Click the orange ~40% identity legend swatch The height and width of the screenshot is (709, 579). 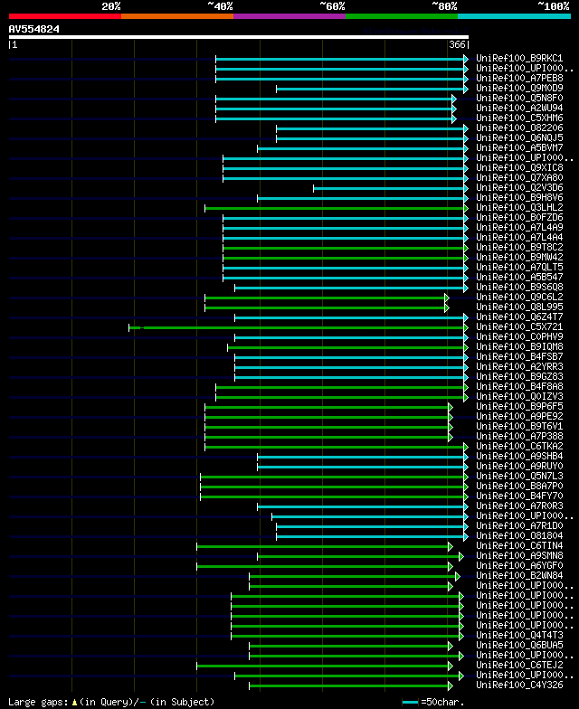177,16
